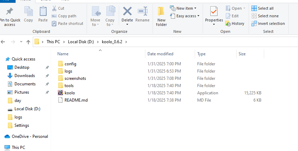Viewport: 298px width, 151px height.
Task: Create a New folder
Action: [161, 17]
